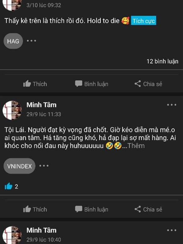The width and height of the screenshot is (183, 244).
Task: Open Minh Tâm's avatar on 11:33 post
Action: [12, 110]
